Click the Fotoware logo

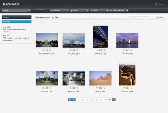[x=11, y=4]
